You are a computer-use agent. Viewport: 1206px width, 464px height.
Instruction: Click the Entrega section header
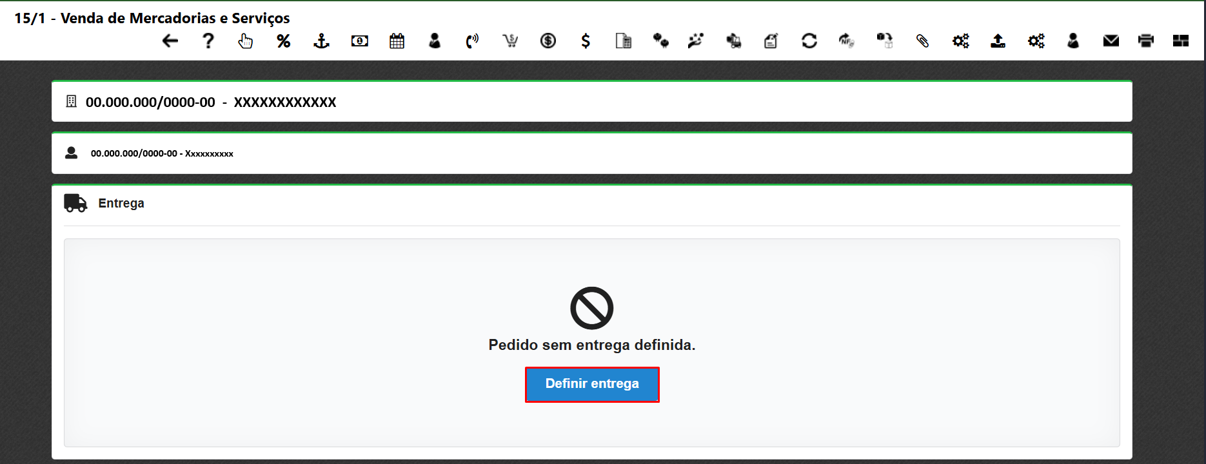pyautogui.click(x=121, y=204)
